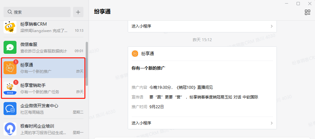The height and width of the screenshot is (139, 315).
Task: Click the conversation list scrollbar
Action: click(x=87, y=64)
